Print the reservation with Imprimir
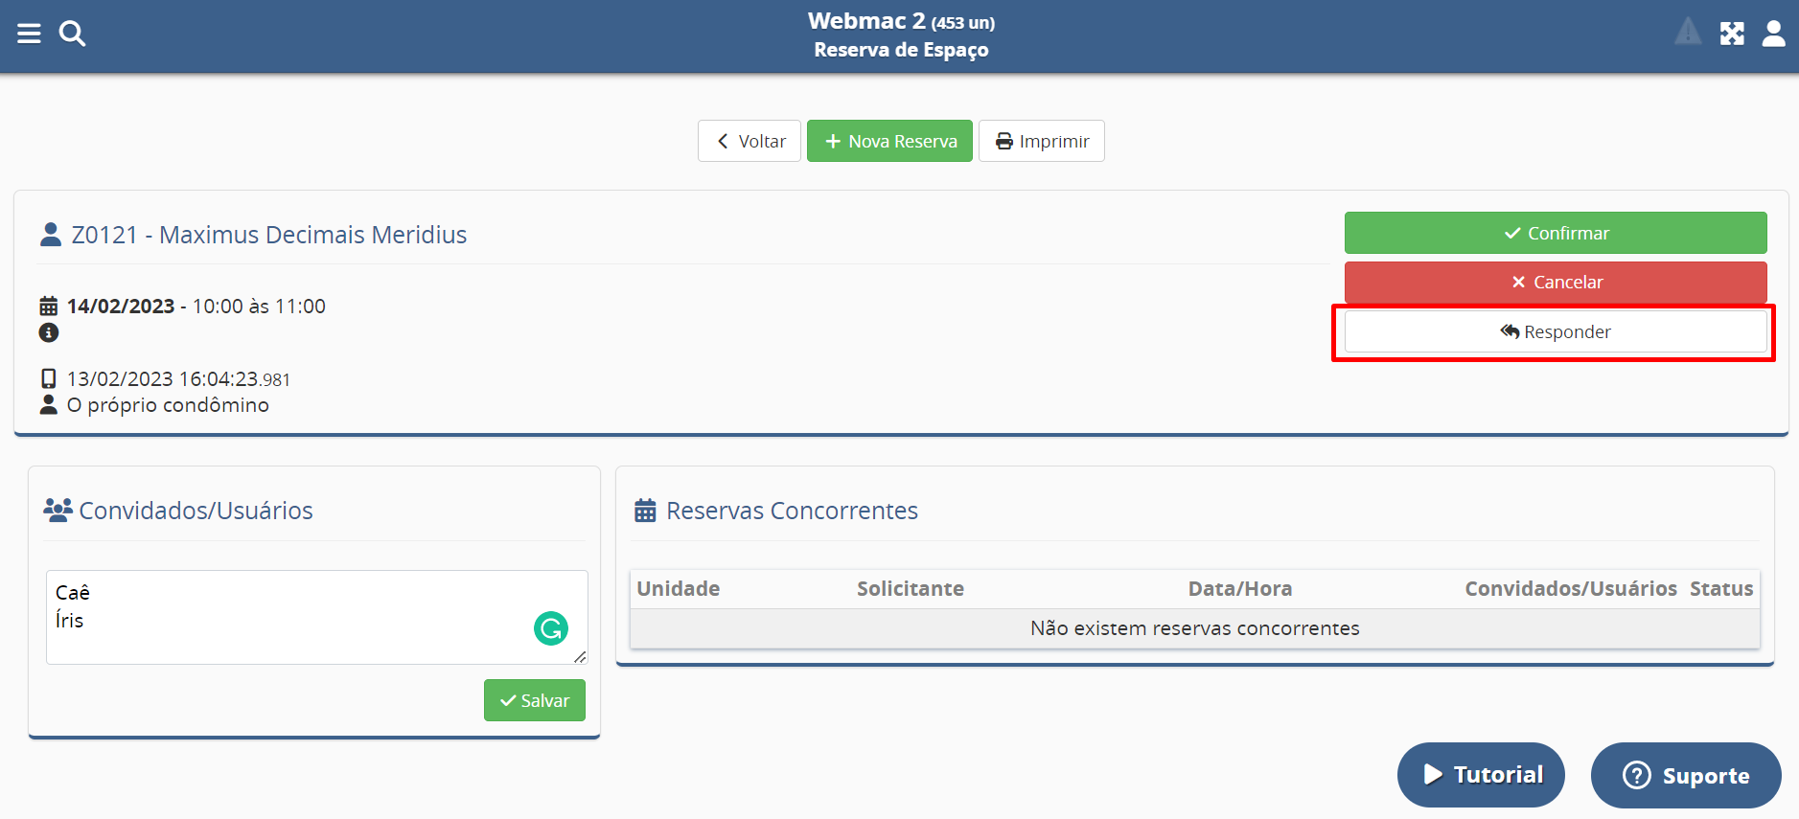This screenshot has height=819, width=1799. coord(1041,141)
